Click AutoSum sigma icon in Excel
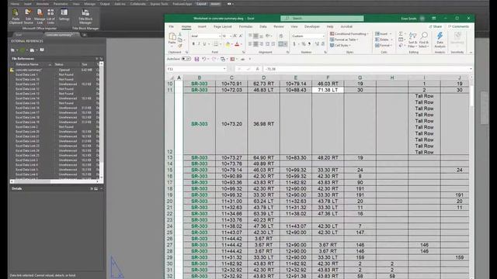 tap(401, 34)
